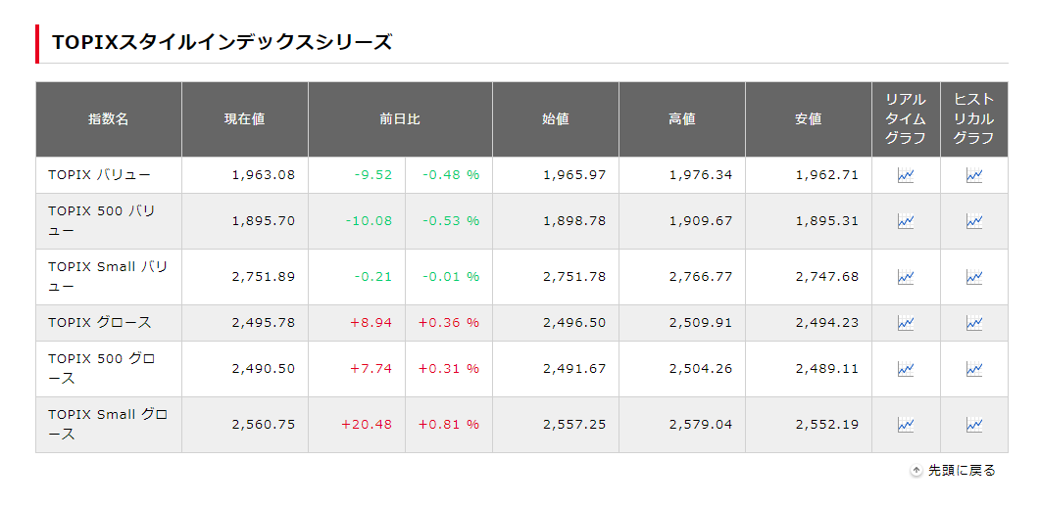Click the ヒストリカルグラフ column header
Image resolution: width=1040 pixels, height=506 pixels.
click(x=973, y=119)
